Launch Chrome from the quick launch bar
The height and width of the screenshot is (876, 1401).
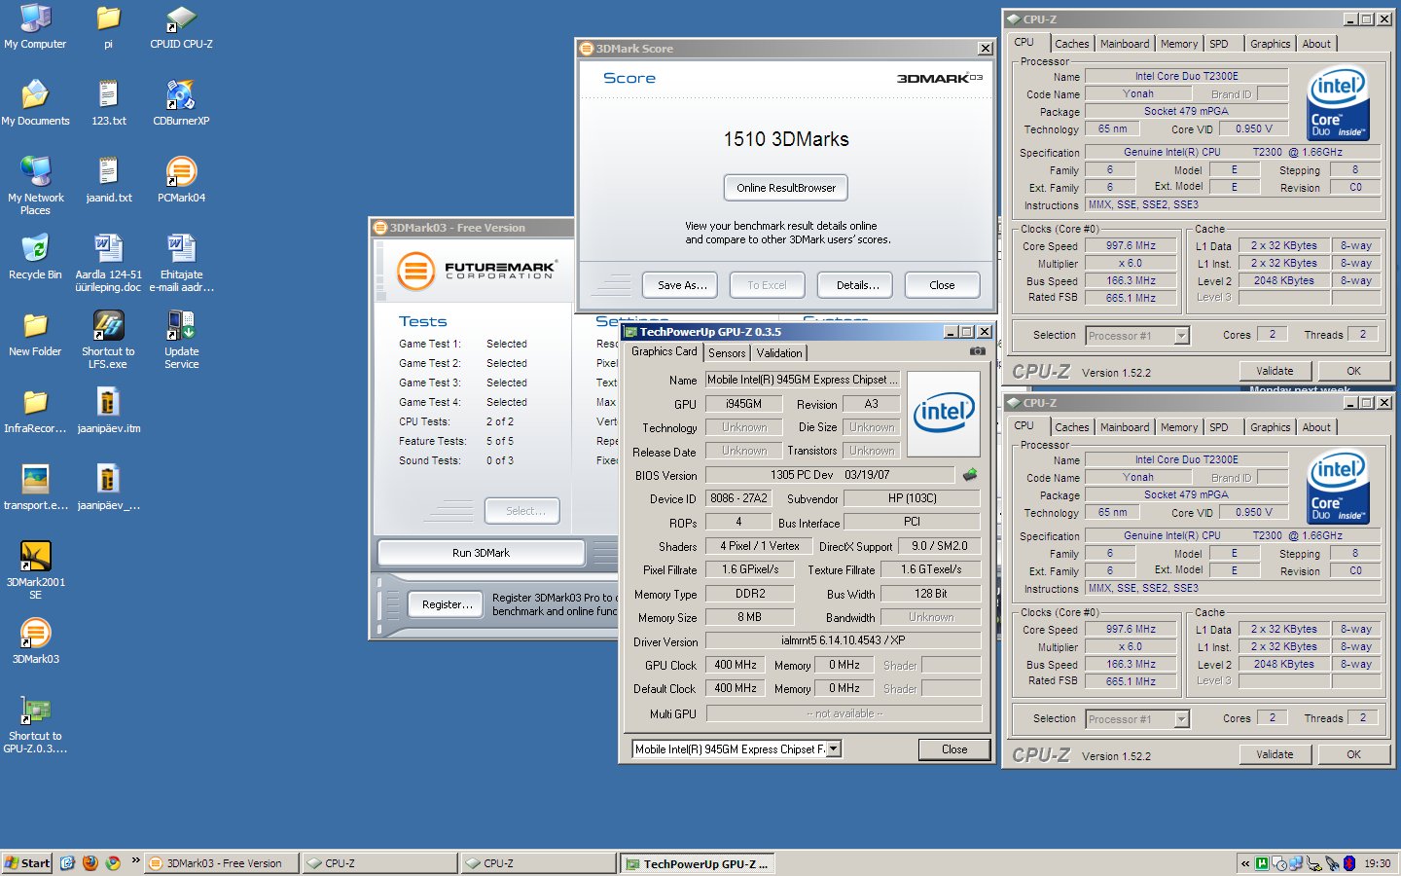click(x=113, y=862)
